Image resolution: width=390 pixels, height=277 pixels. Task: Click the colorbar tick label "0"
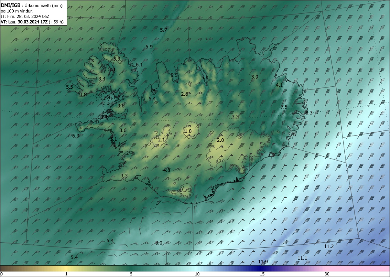point(2,274)
